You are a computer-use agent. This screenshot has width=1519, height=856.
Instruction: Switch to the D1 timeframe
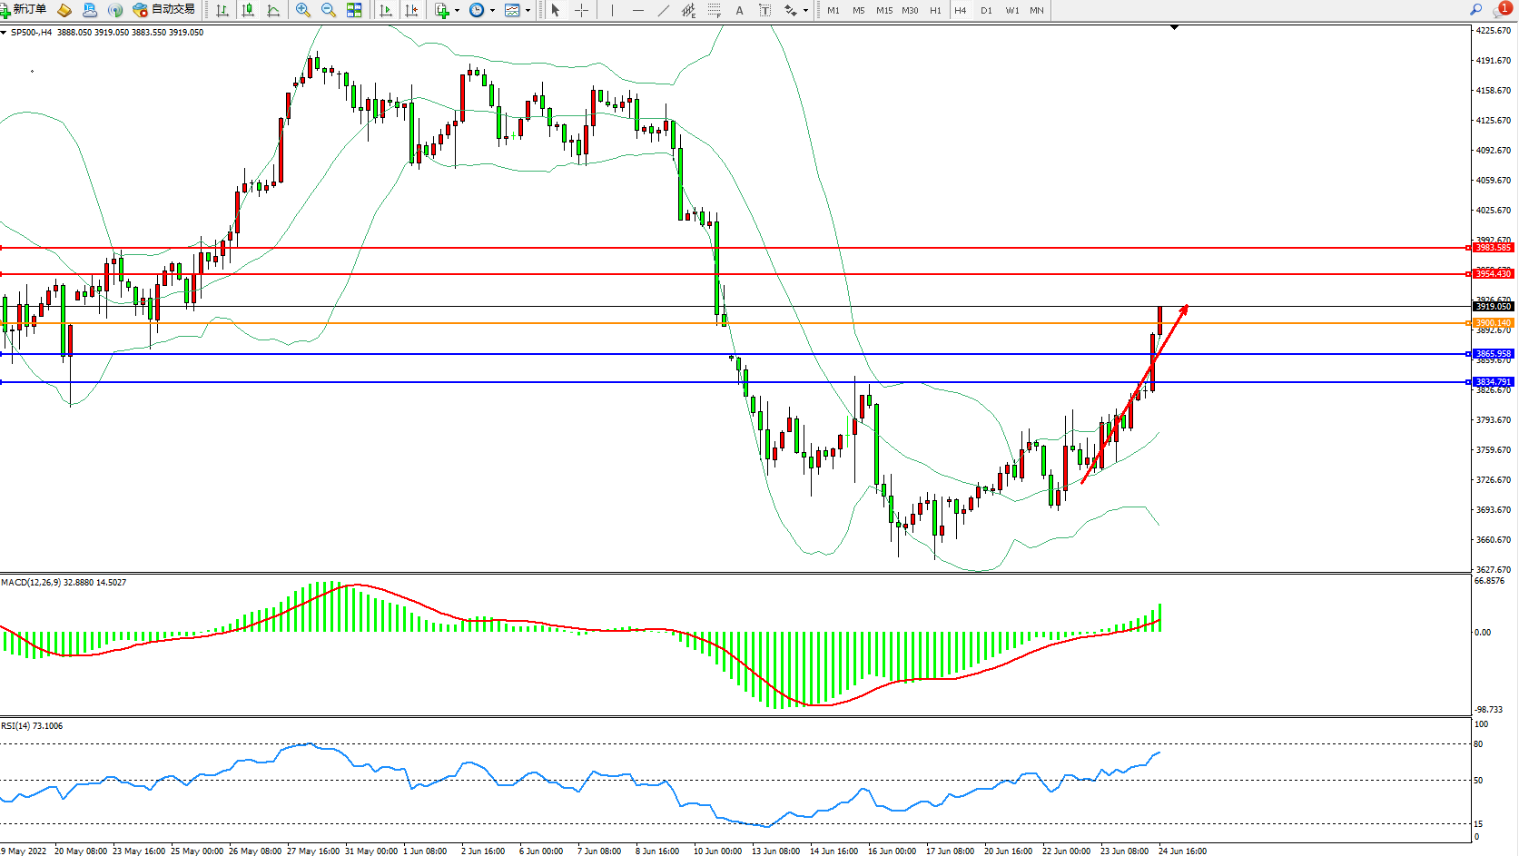click(986, 11)
